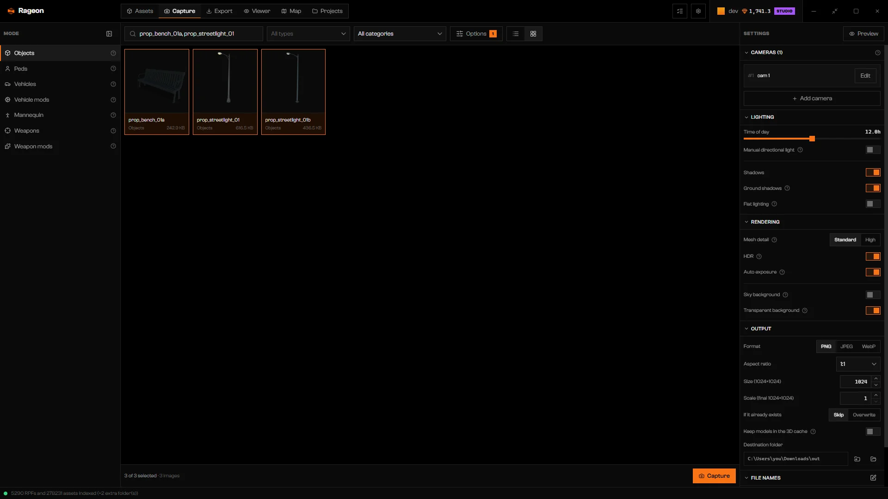Click the open destination folder icon

(x=873, y=459)
